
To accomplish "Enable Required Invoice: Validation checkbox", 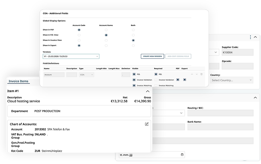I will pos(156,80).
